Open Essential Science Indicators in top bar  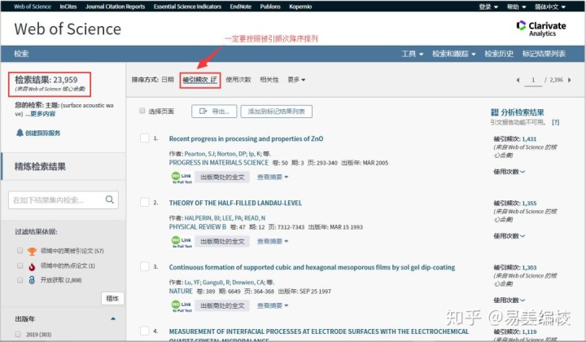click(188, 7)
